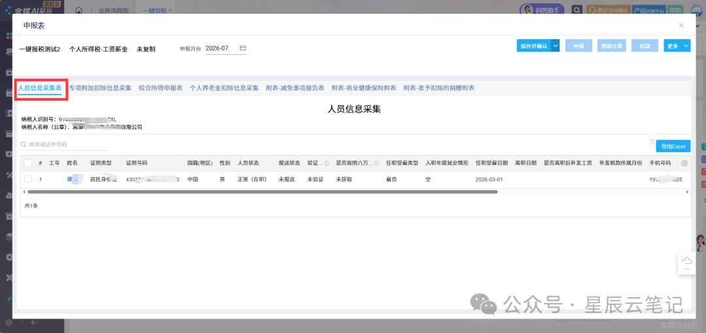706x333 pixels.
Task: Switch to 人员信息采集表 tab
Action: tap(40, 87)
